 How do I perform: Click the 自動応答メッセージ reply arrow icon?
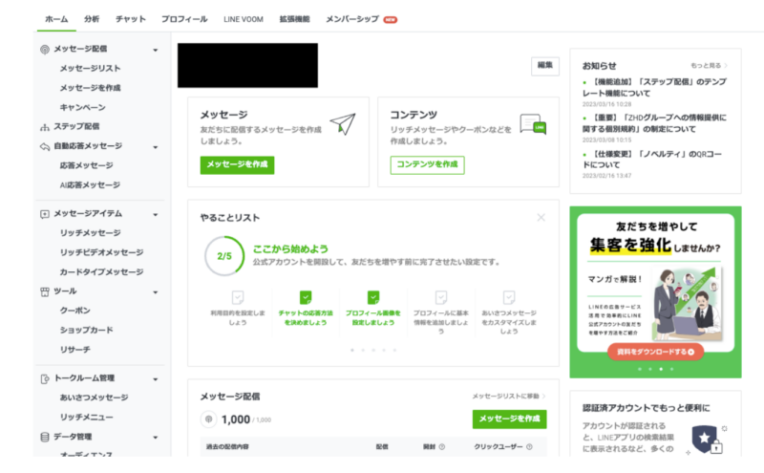45,146
